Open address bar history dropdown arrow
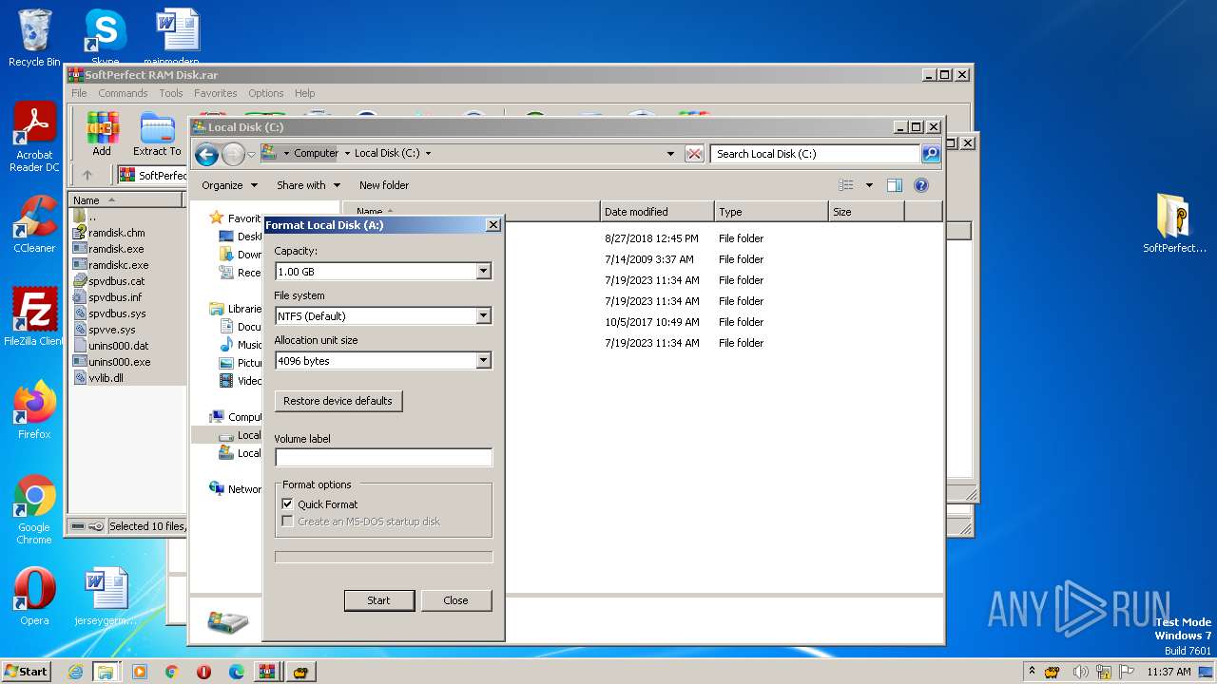The height and width of the screenshot is (684, 1217). click(670, 154)
